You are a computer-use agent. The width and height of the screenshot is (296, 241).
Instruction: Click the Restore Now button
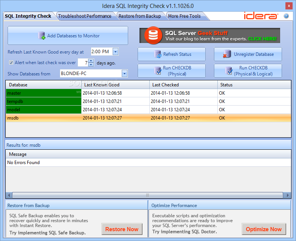[122, 229]
